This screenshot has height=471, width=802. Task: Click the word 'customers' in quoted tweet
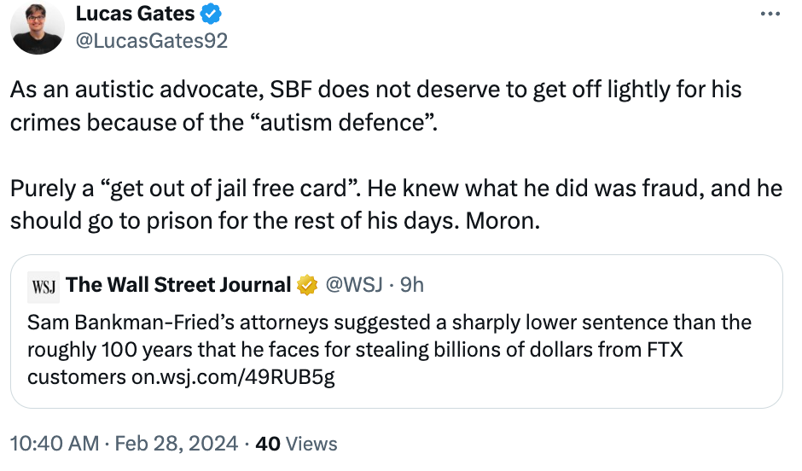77,377
